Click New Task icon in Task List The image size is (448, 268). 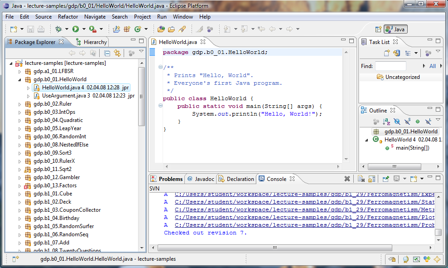tap(386, 53)
